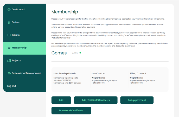Navigate to Projects
The image size is (179, 117).
(16, 60)
